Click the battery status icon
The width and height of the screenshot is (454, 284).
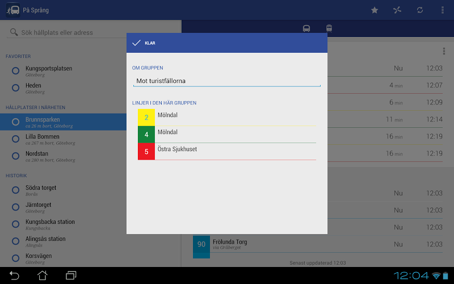pyautogui.click(x=445, y=275)
